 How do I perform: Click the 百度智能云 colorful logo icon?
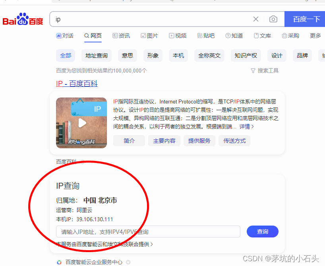(x=59, y=262)
